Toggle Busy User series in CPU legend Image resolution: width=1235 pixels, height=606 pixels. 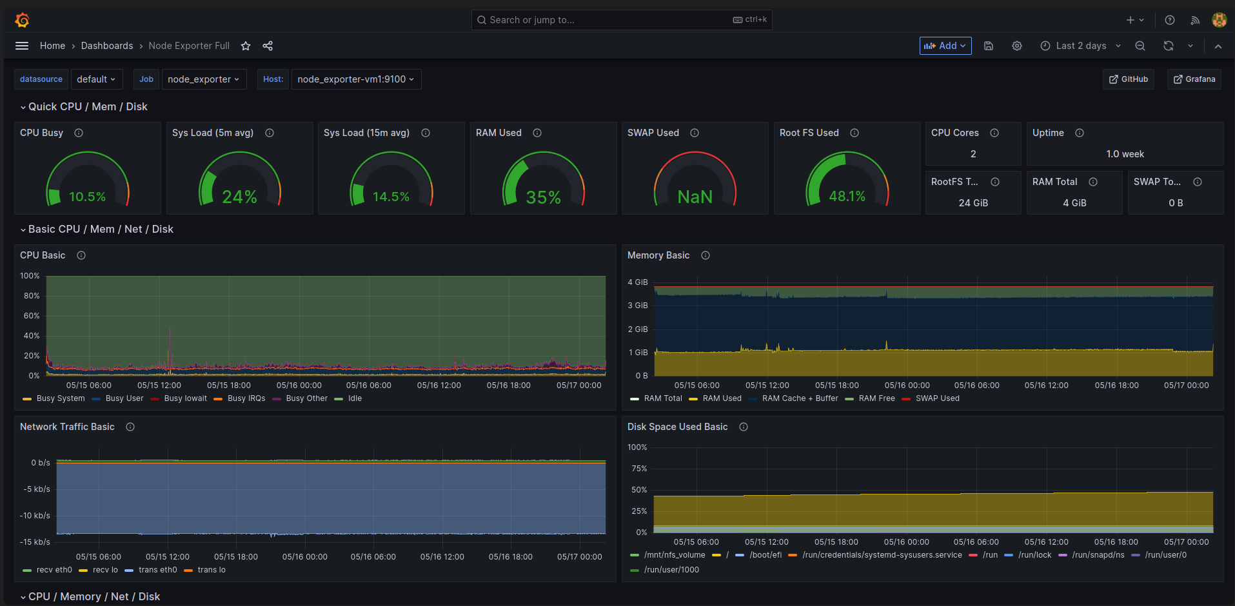click(124, 398)
